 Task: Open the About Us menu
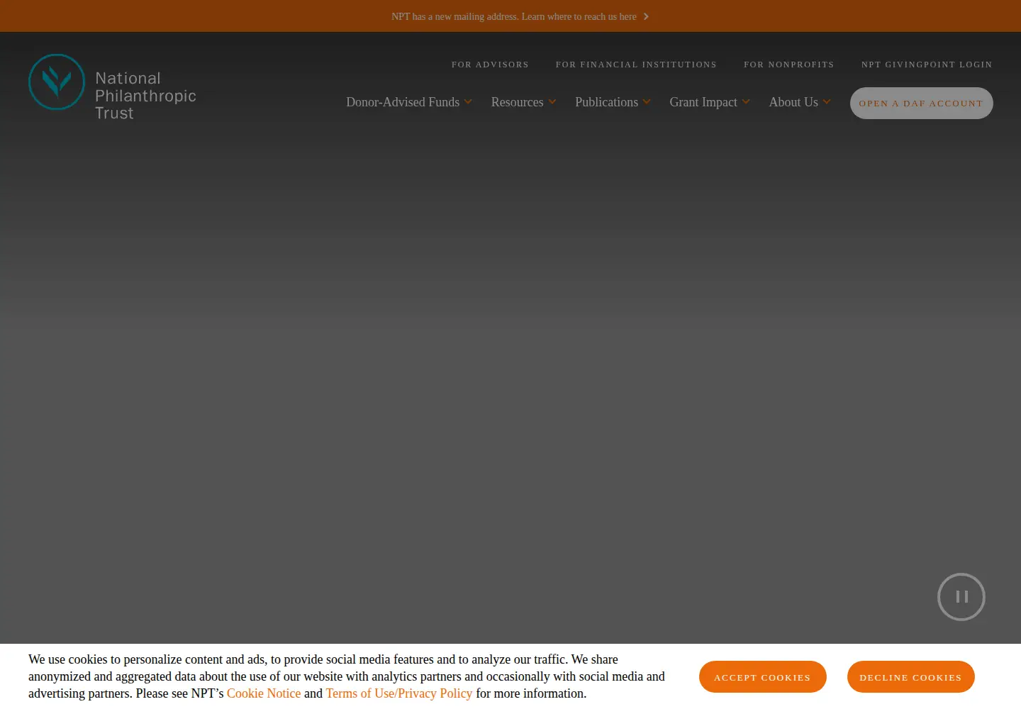793,102
